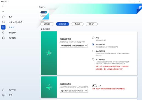Click the AI 降噪麦克风 heading text

pyautogui.click(x=65, y=39)
